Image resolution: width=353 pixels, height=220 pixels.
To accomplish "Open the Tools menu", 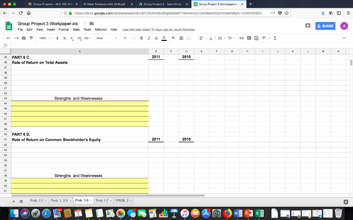I will pos(87,30).
